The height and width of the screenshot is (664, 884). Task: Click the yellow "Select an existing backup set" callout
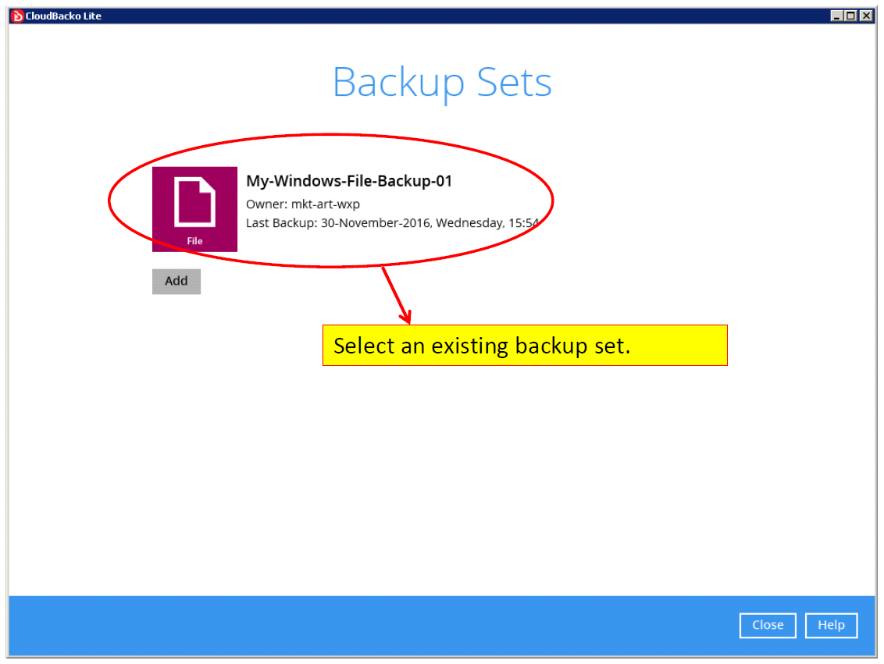525,345
